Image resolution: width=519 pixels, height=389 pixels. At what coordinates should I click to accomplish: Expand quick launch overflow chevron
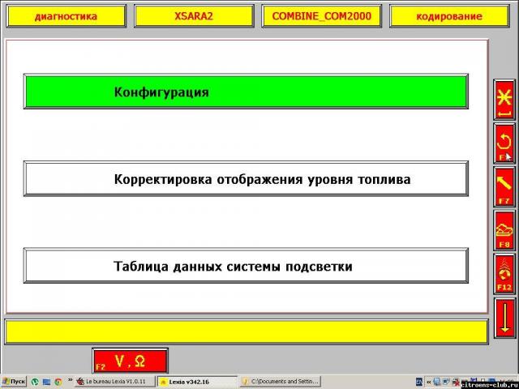(71, 380)
